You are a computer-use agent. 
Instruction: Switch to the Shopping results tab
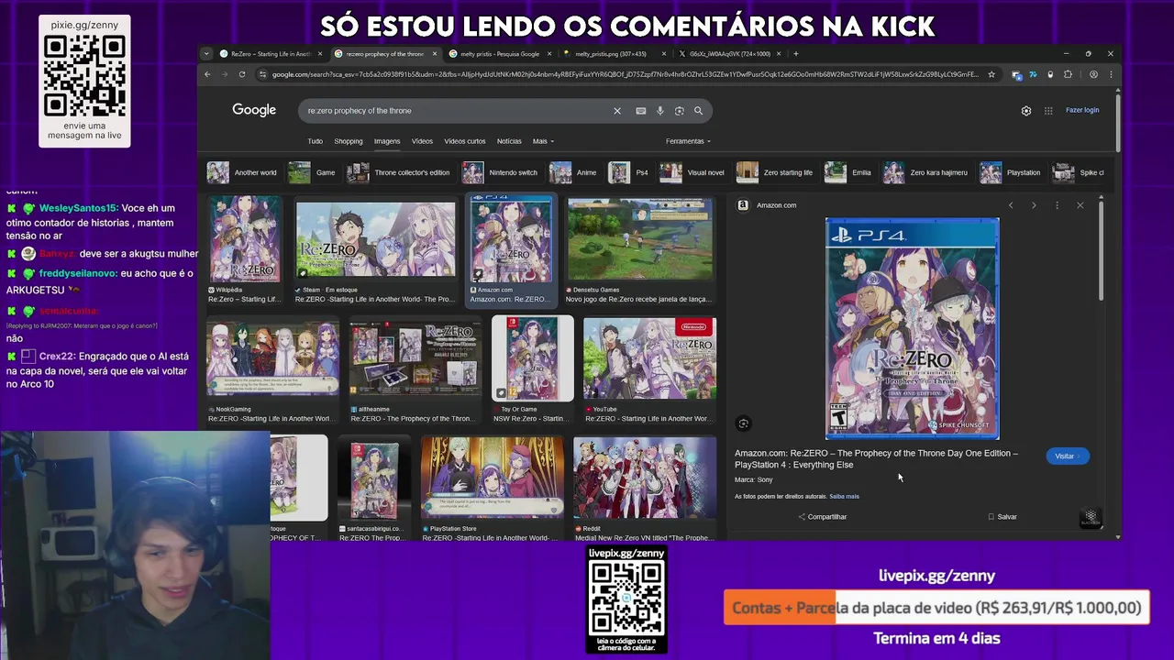[x=349, y=141]
